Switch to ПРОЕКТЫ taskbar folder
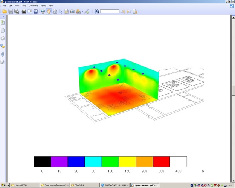This screenshot has width=235, height=188. pyautogui.click(x=85, y=185)
